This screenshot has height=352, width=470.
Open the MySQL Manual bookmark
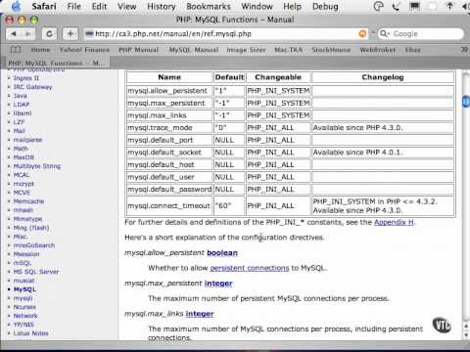tap(194, 50)
